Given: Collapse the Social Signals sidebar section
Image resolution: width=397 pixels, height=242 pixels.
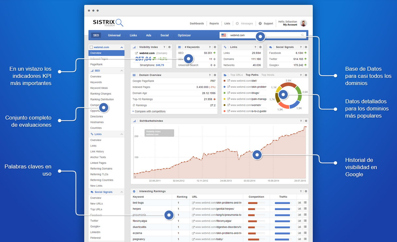Looking at the screenshot, I should [122, 192].
